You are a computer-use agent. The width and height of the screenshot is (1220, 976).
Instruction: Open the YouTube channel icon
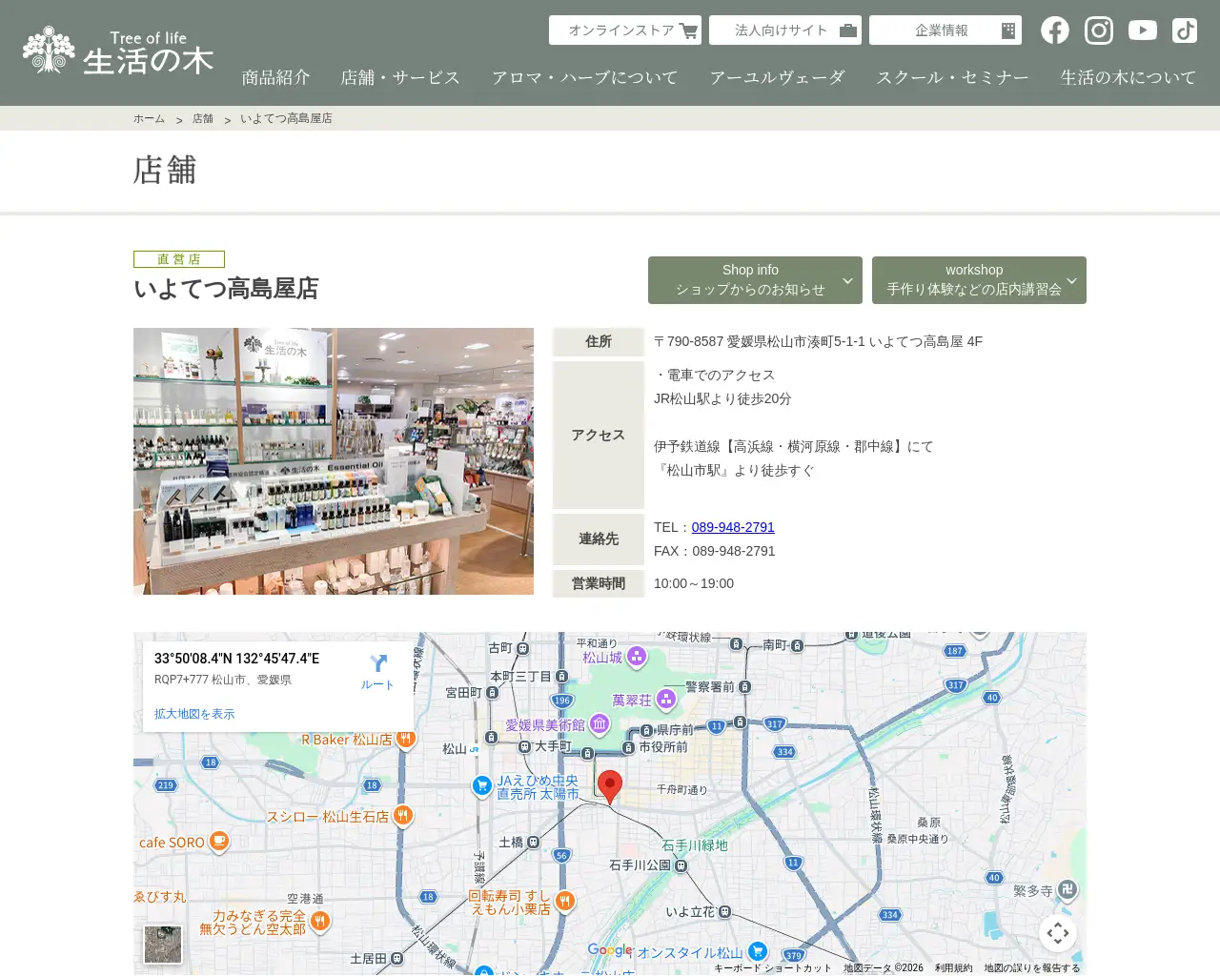coord(1142,30)
